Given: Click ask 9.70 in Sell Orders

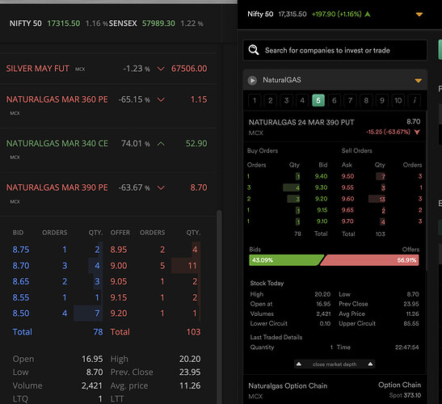Looking at the screenshot, I should tap(347, 221).
